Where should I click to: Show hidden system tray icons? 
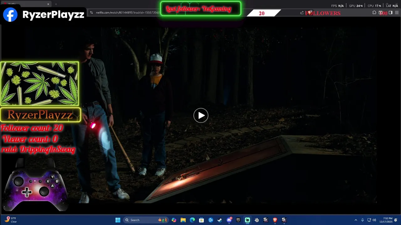tap(356, 220)
